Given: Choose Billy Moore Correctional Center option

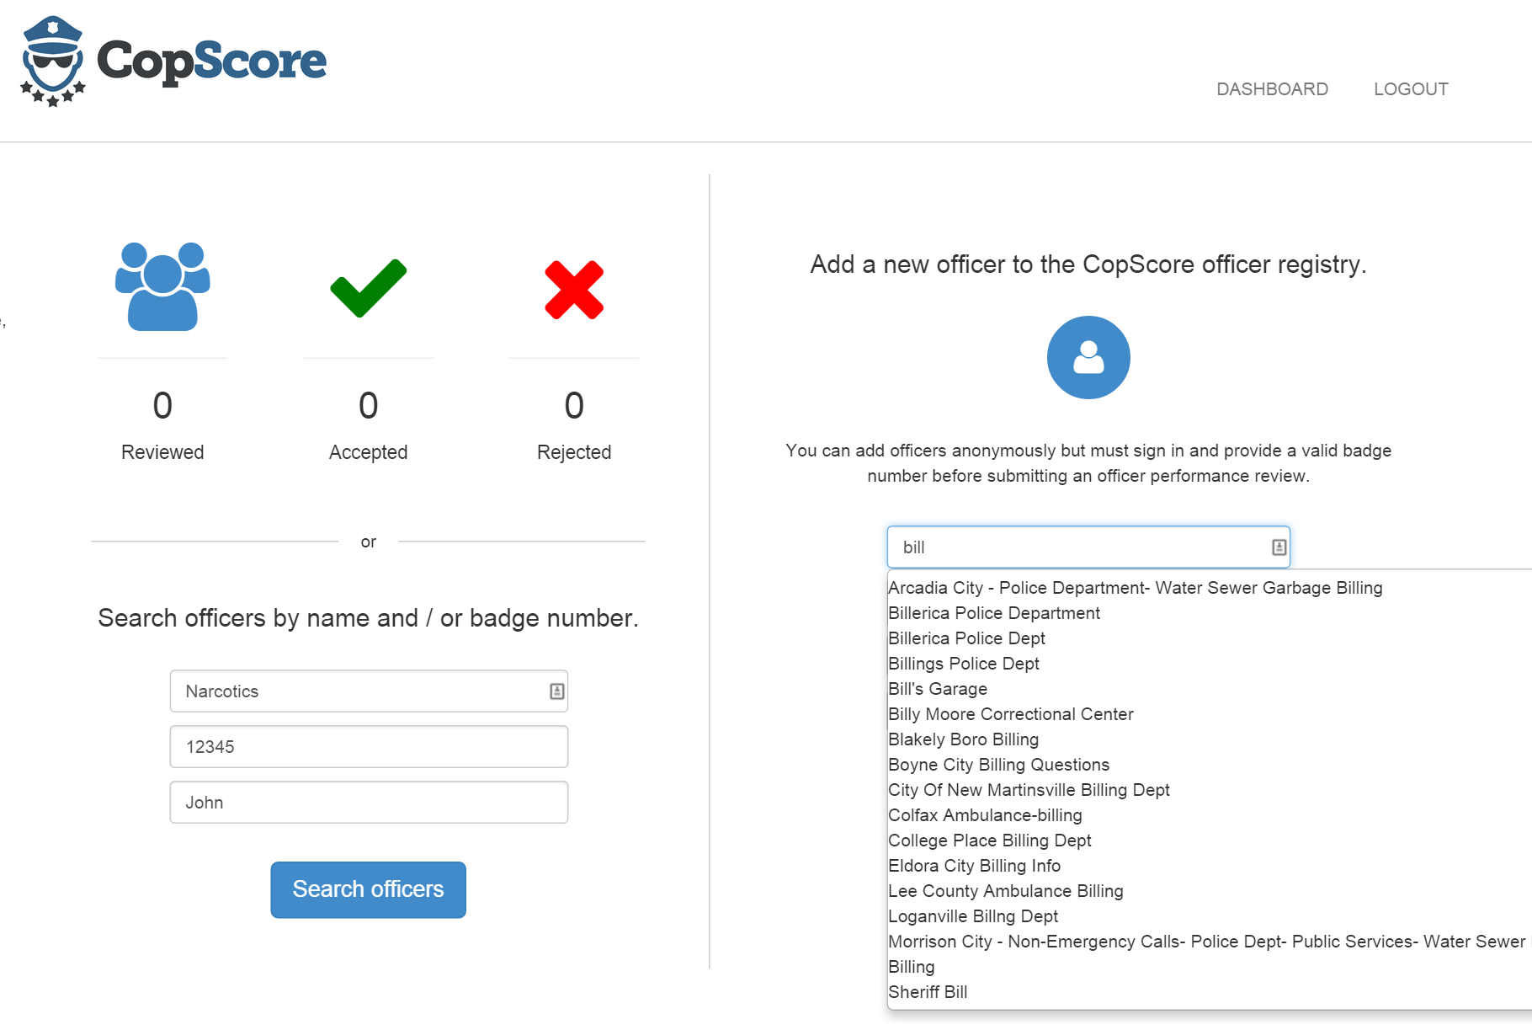Looking at the screenshot, I should (x=1011, y=714).
